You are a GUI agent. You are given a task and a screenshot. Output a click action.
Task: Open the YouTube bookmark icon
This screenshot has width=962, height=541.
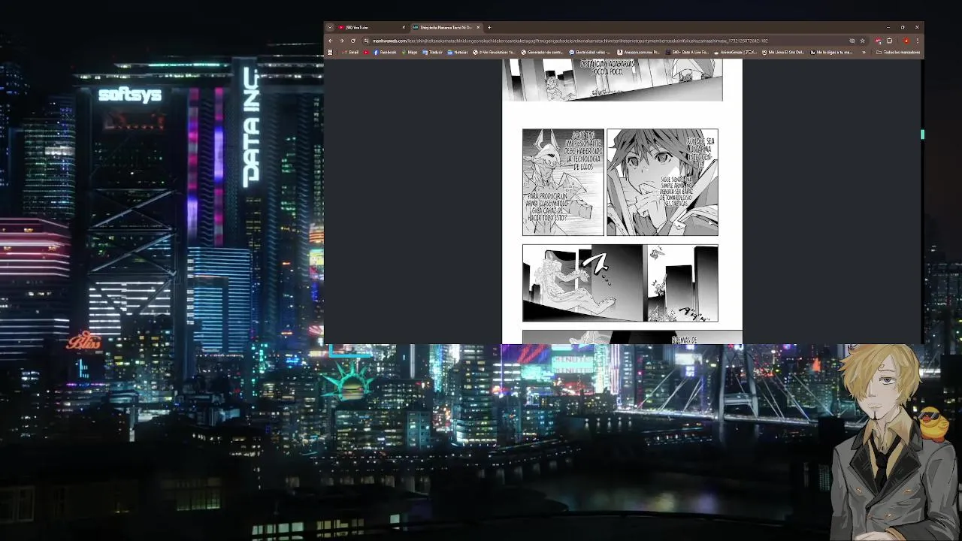point(366,53)
